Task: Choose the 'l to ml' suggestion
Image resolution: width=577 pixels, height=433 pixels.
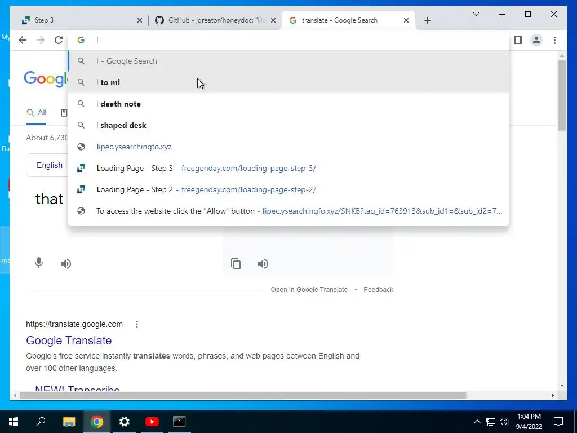Action: click(289, 82)
